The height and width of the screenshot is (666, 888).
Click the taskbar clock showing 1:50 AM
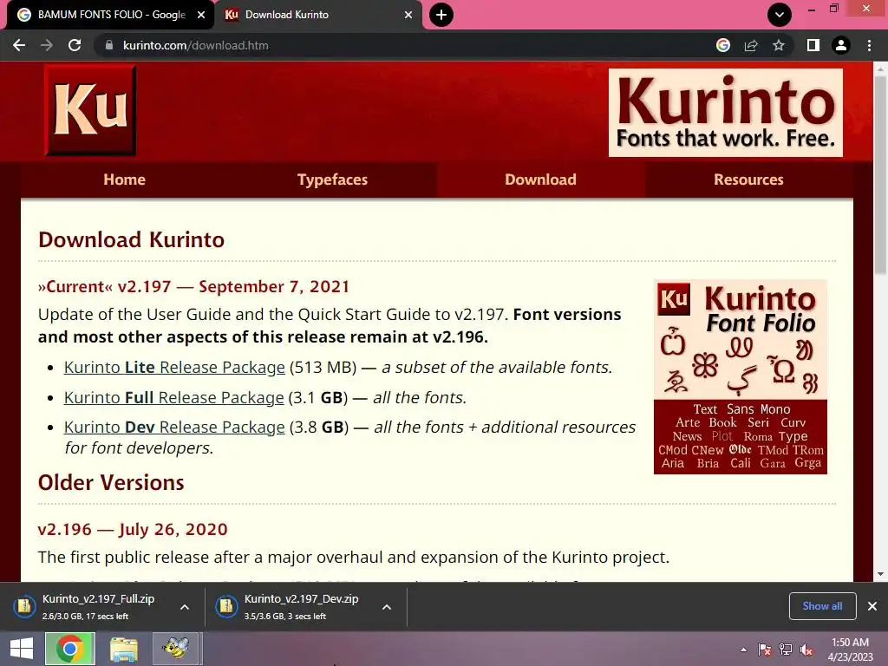pos(850,649)
